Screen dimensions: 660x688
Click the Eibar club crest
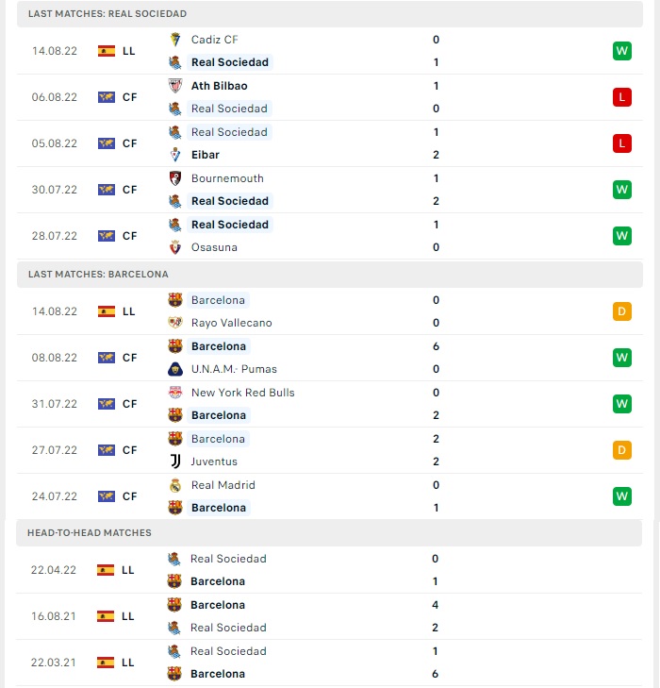point(175,155)
